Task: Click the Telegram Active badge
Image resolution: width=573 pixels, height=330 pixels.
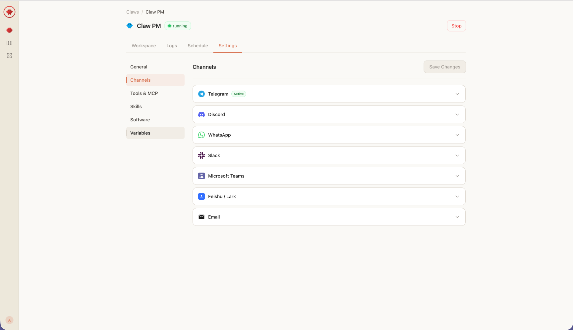Action: pos(239,94)
